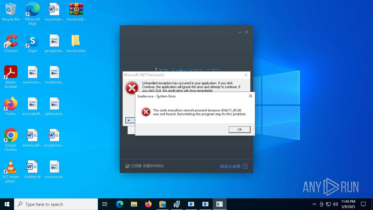Viewport: 373px width, 210px height.
Task: Open Google Chrome desktop shortcut
Action: tap(11, 140)
